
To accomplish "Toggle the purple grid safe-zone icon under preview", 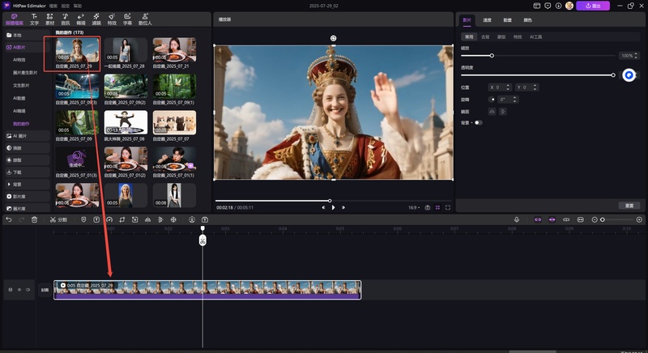I will 437,207.
